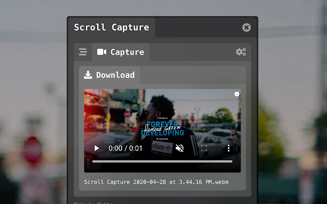Click the video progress bar
The image size is (327, 204).
click(x=162, y=161)
